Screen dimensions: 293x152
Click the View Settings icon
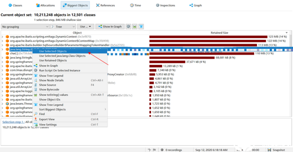point(36,124)
